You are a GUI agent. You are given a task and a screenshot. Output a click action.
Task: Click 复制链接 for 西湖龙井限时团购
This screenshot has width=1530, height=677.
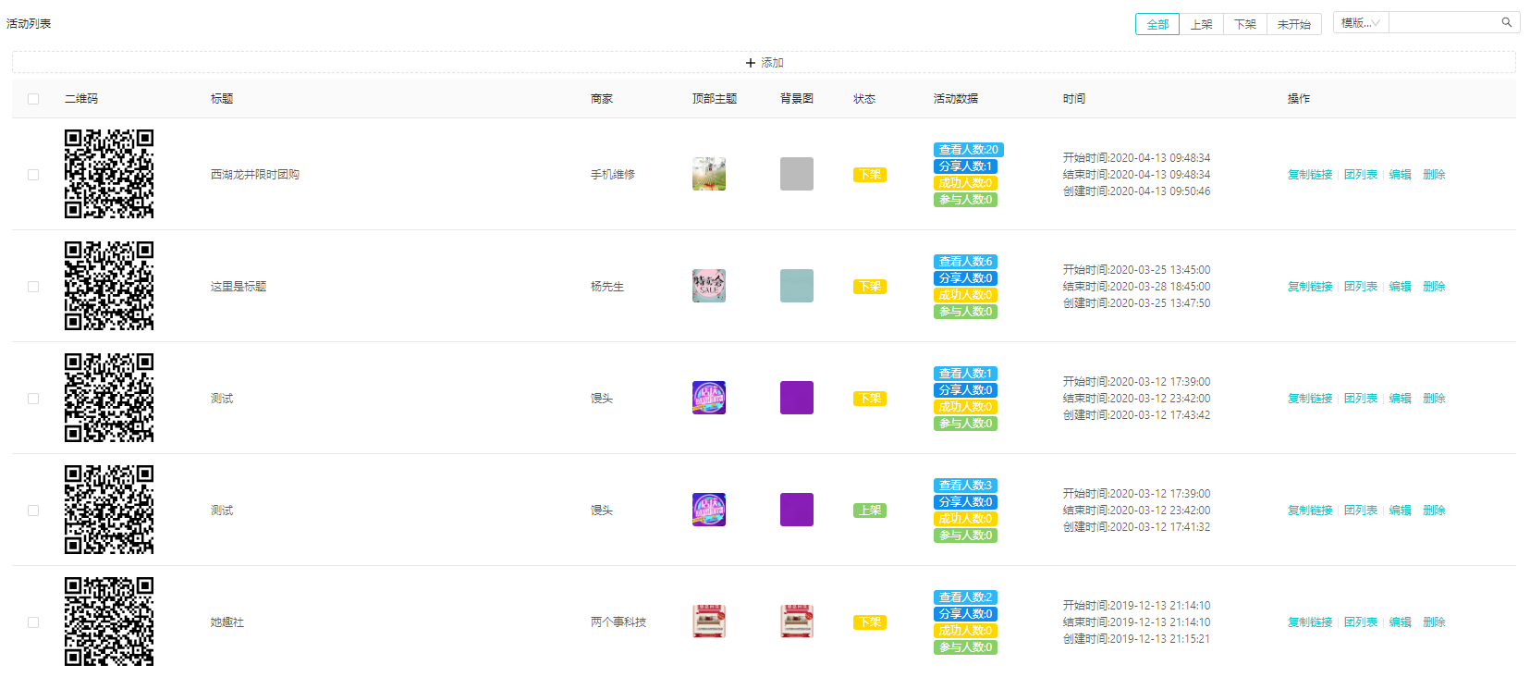1310,175
